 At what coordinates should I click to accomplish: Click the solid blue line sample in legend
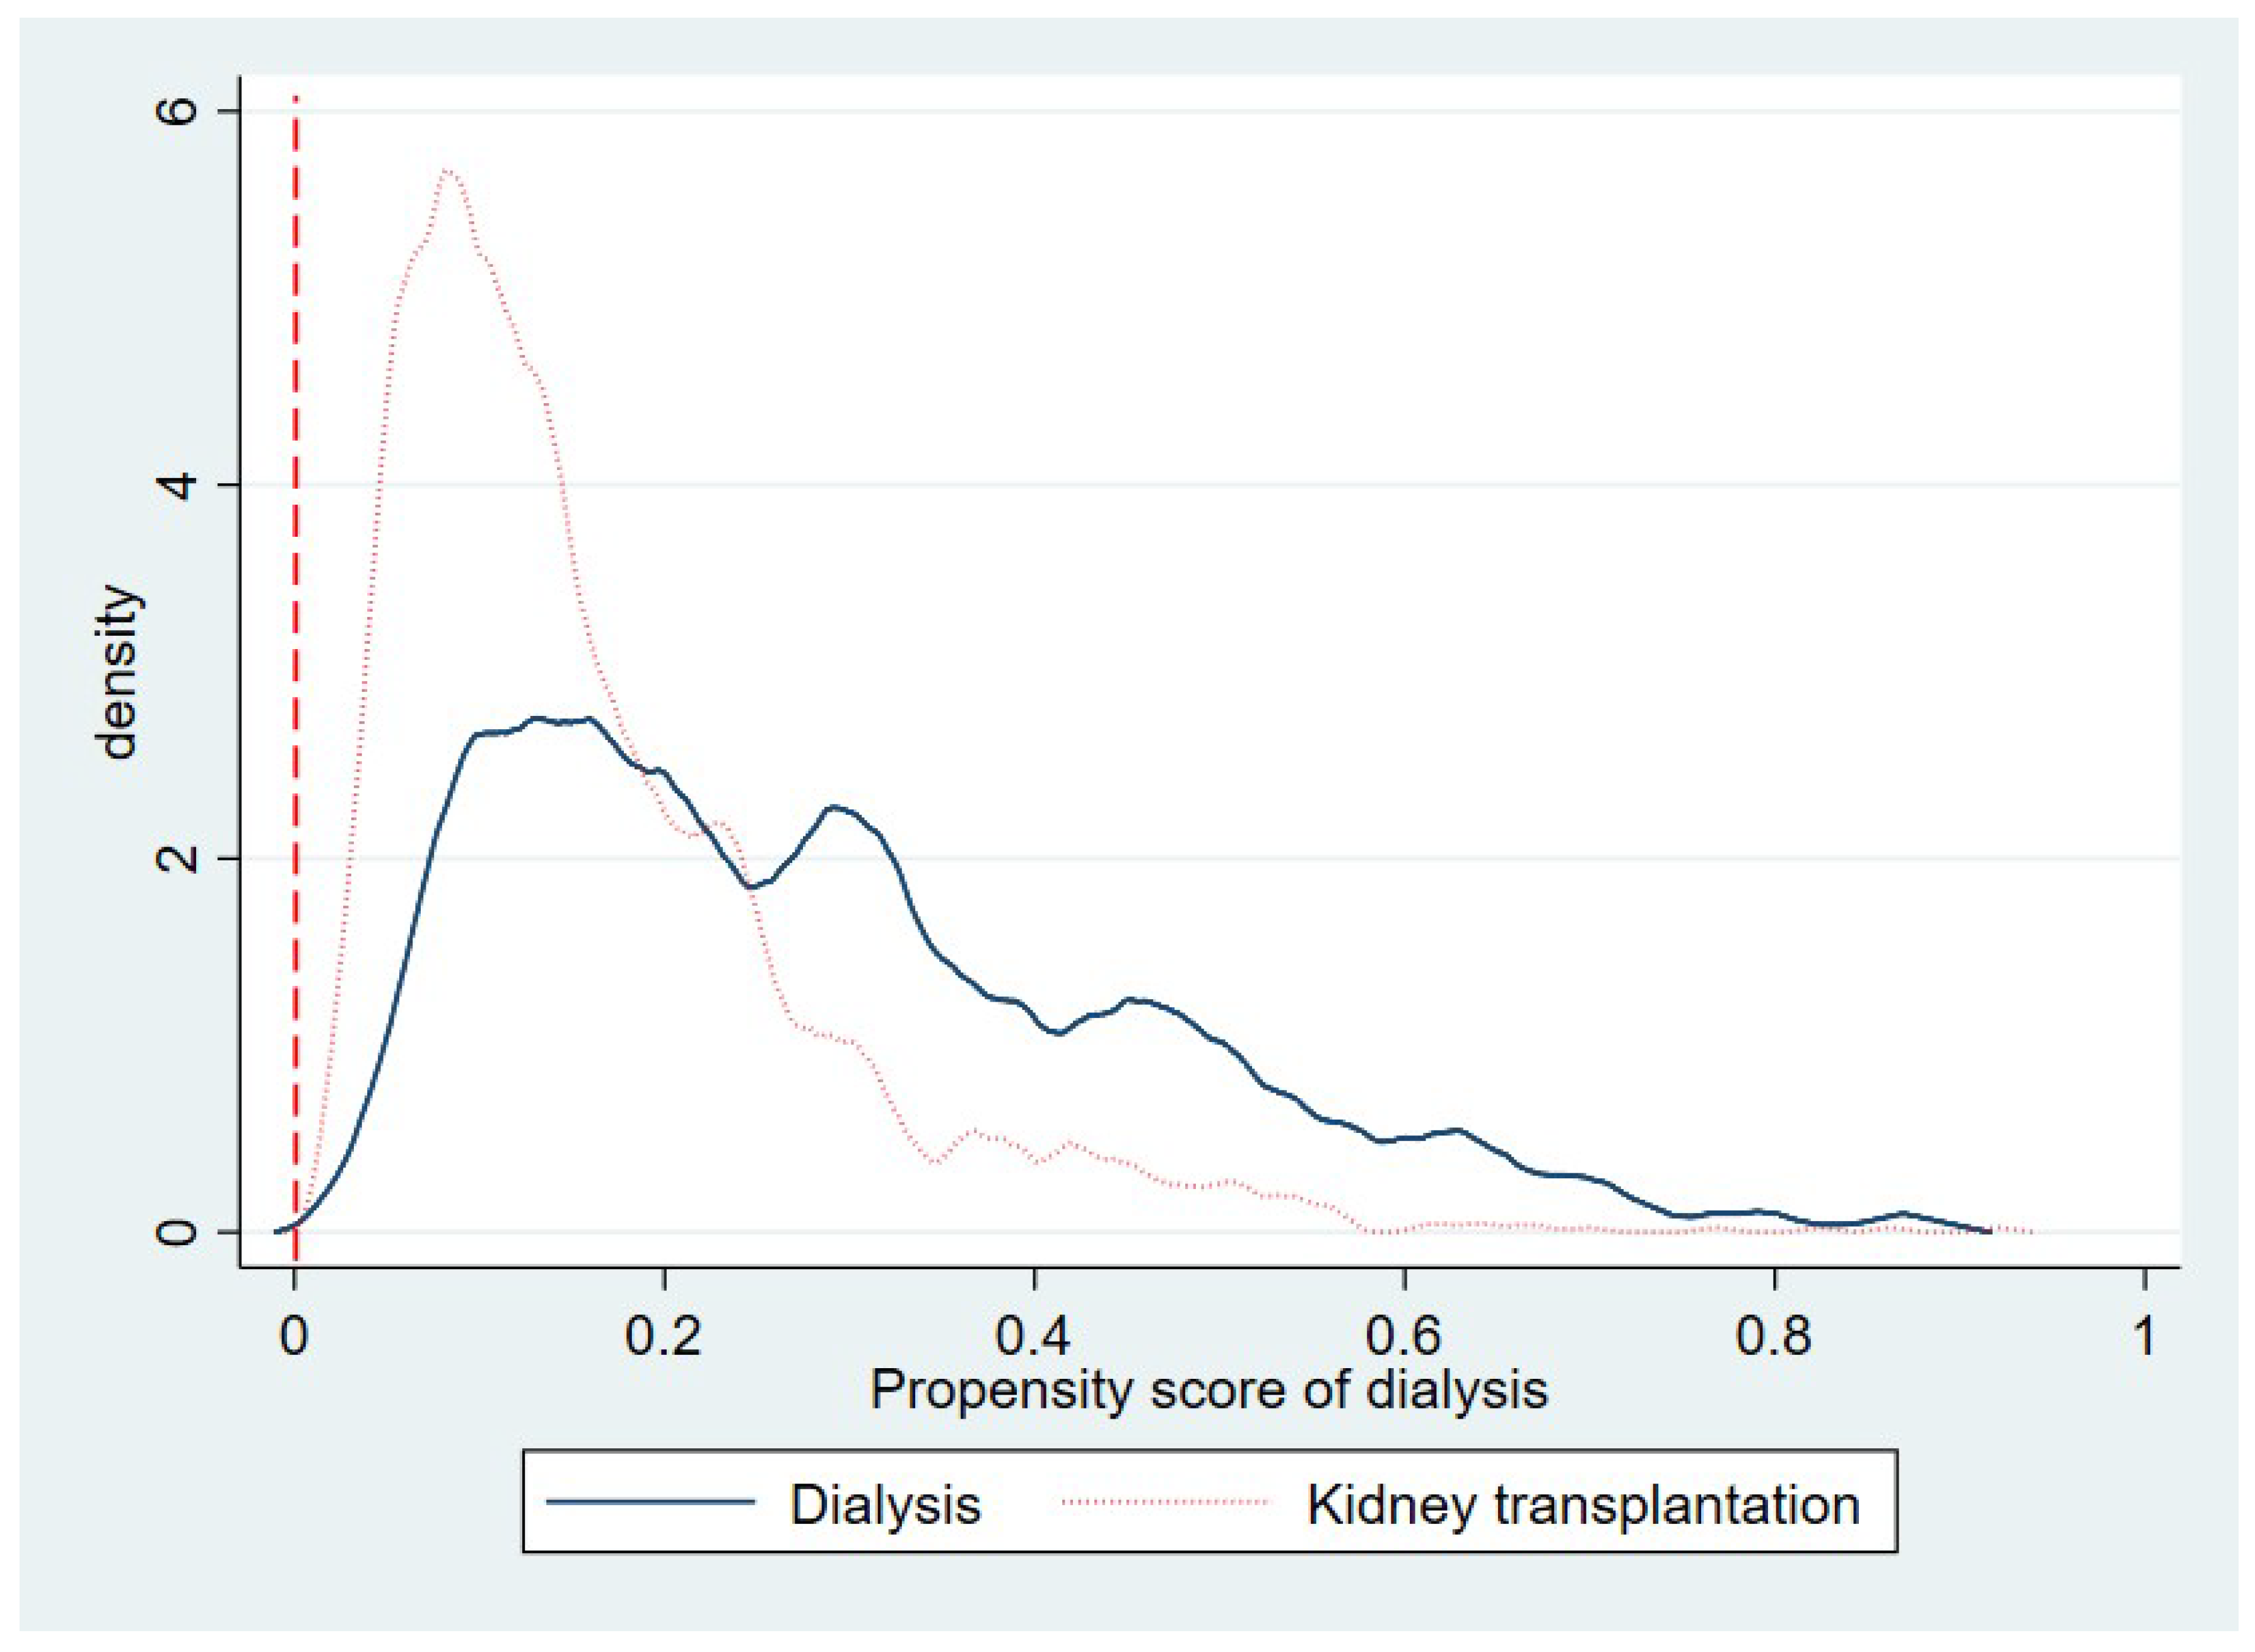650,1502
